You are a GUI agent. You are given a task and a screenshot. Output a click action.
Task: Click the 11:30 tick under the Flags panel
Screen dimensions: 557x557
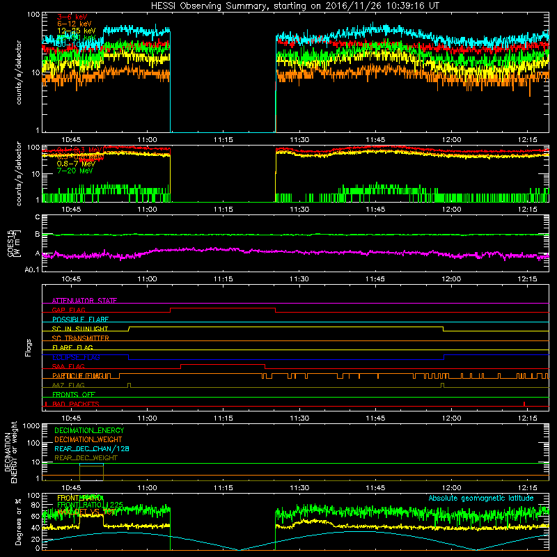299,418
